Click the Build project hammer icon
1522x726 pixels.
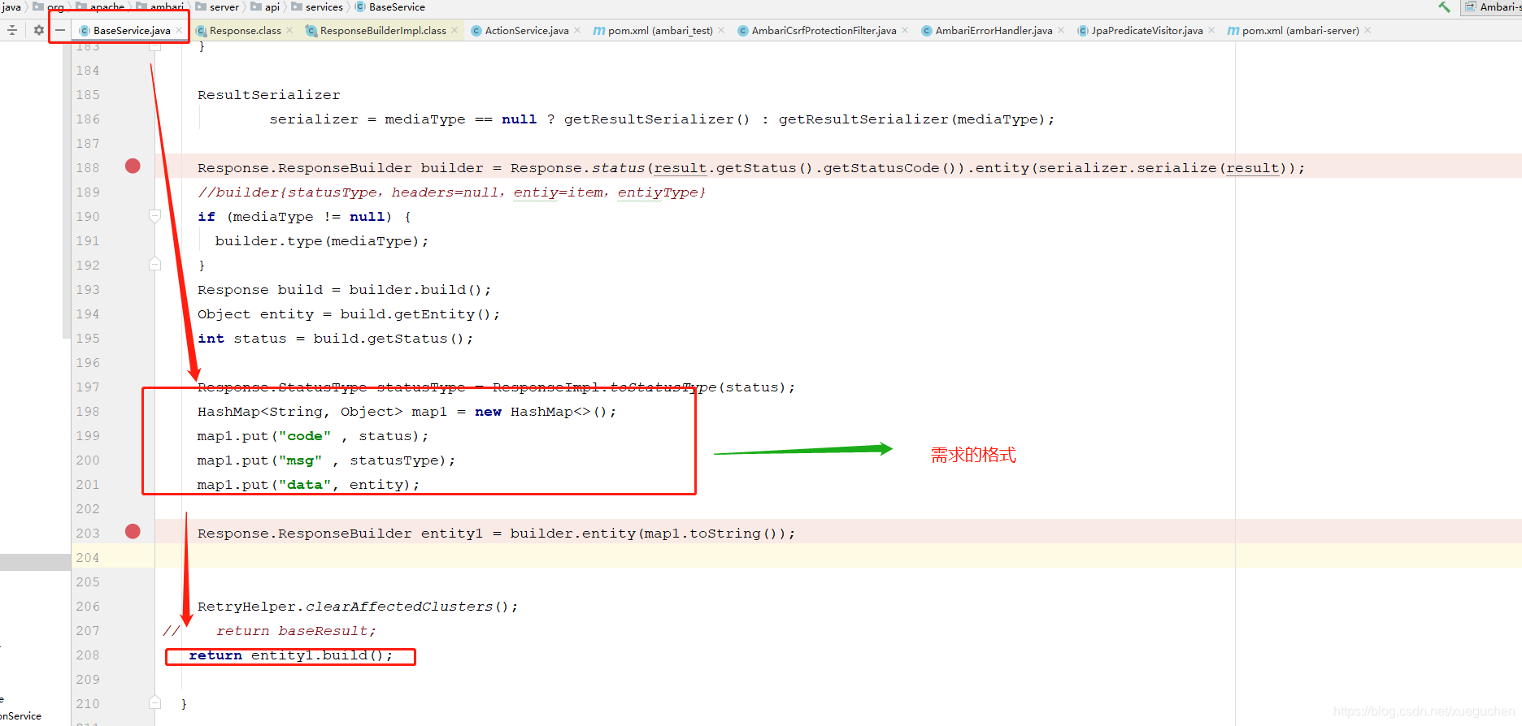1444,7
